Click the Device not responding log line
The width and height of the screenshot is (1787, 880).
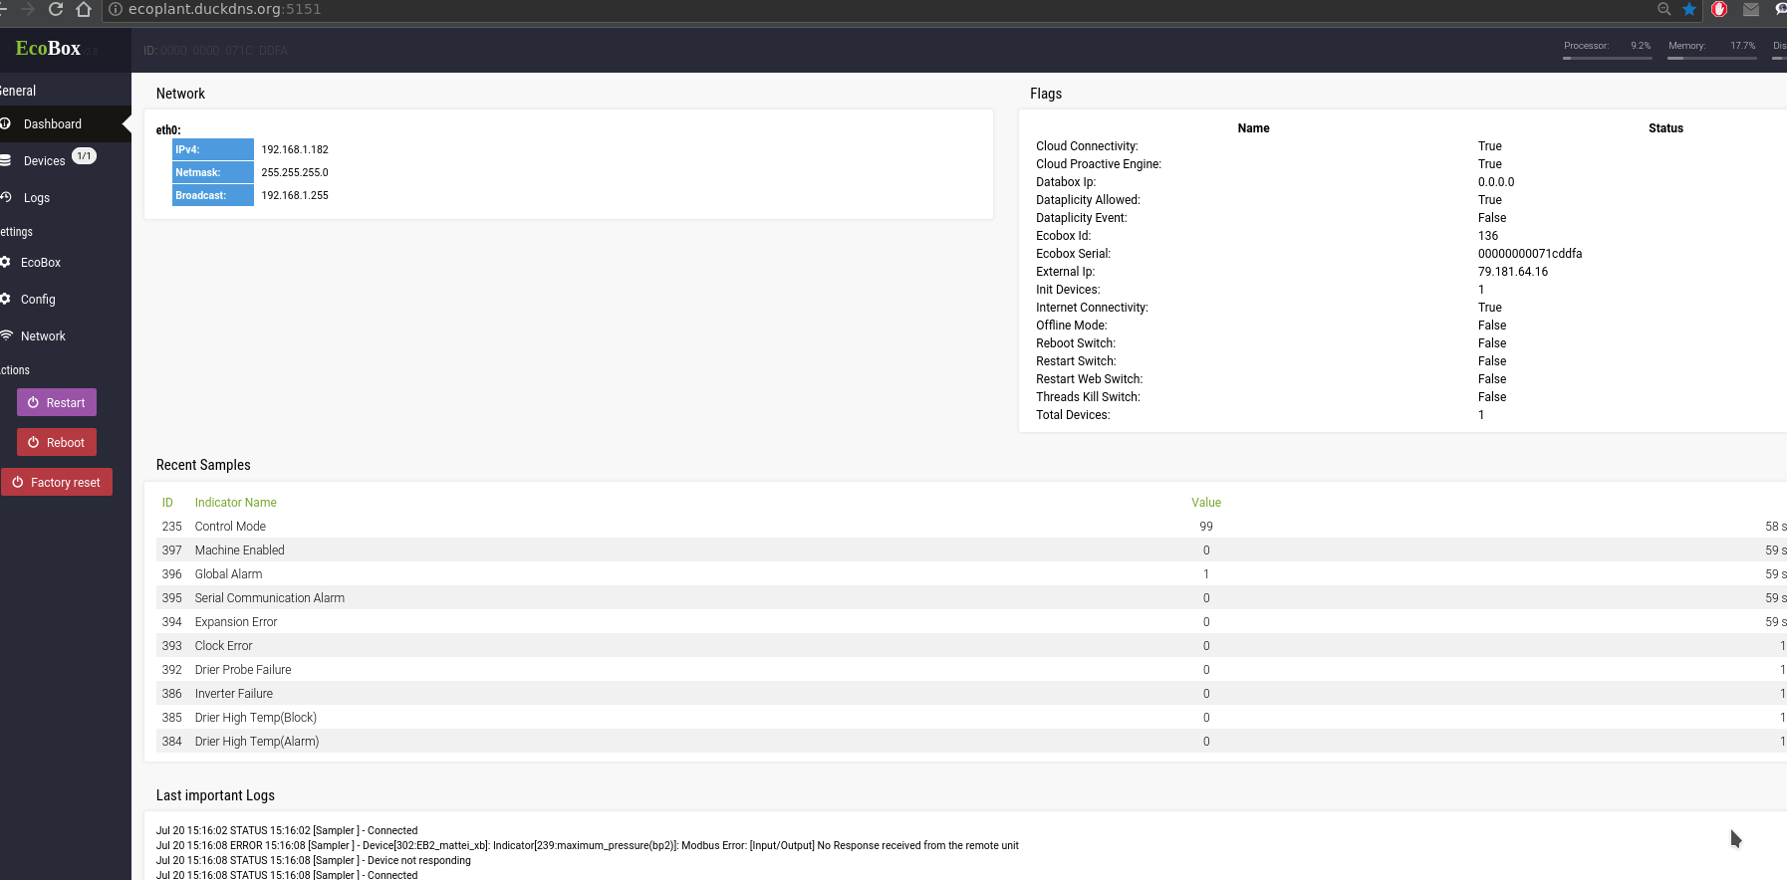tap(314, 860)
